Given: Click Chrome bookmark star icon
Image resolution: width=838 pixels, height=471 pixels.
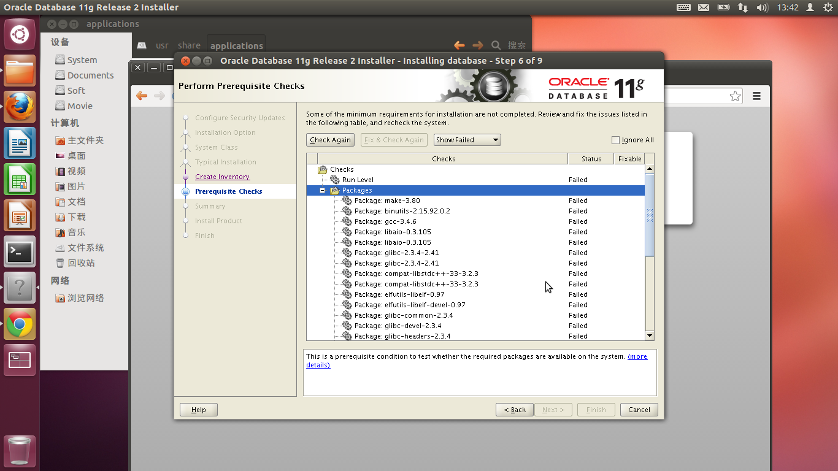Looking at the screenshot, I should pos(735,96).
